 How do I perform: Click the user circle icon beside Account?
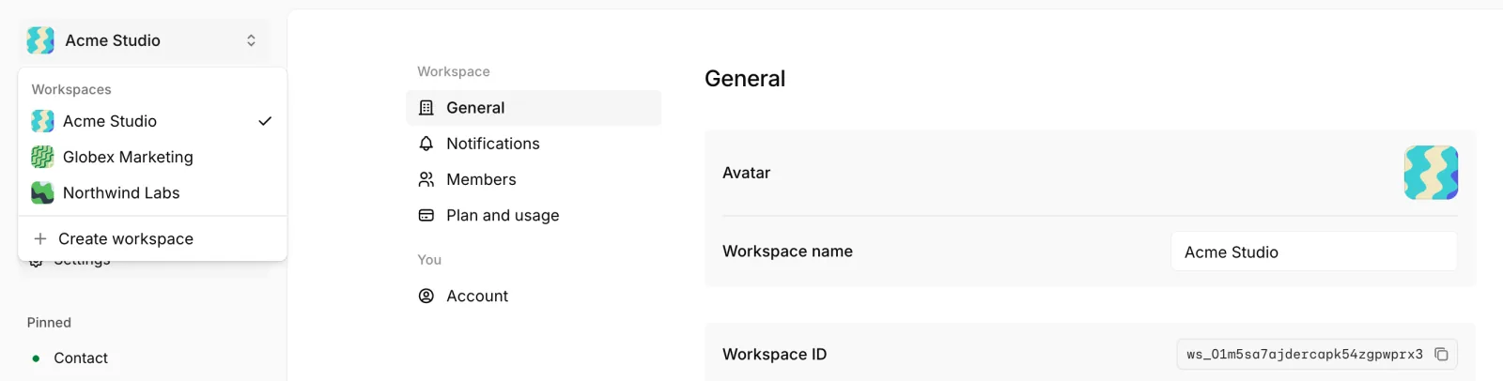pos(426,296)
